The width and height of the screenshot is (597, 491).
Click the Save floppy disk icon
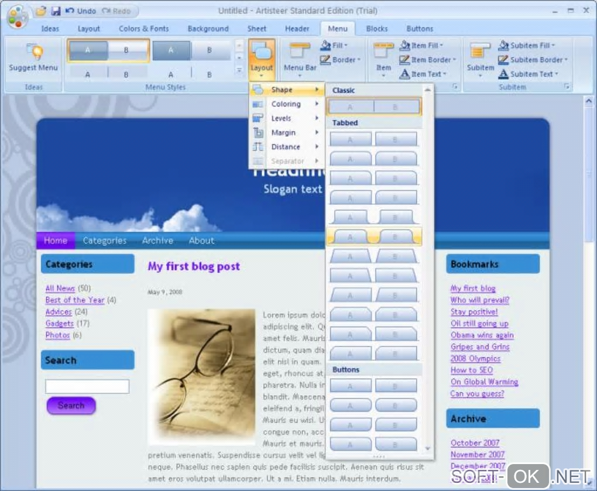pyautogui.click(x=56, y=11)
